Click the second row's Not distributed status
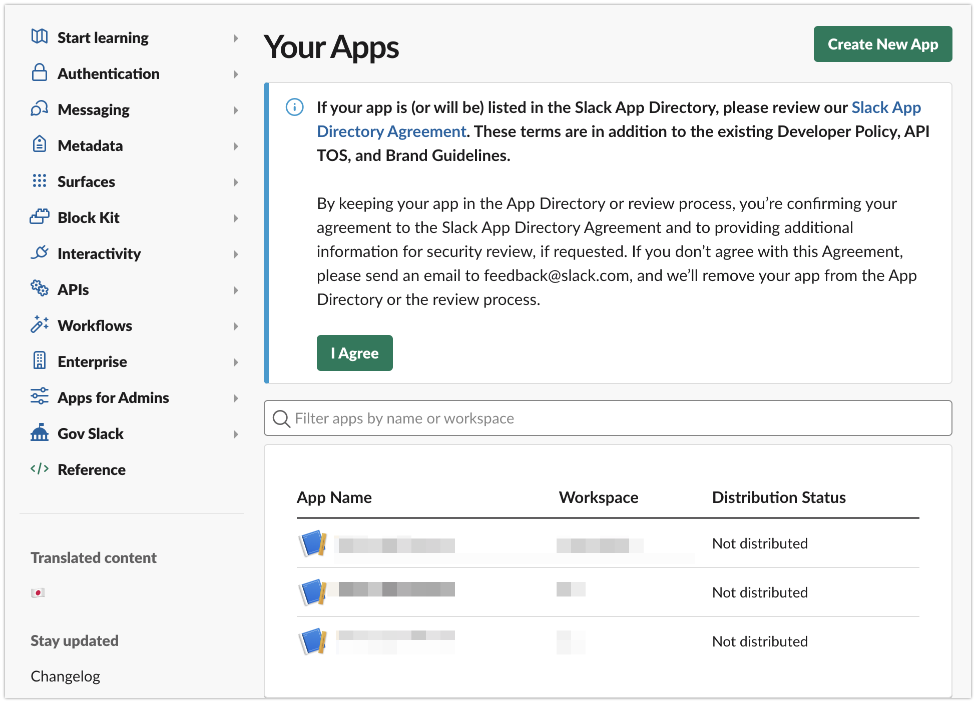Screen dimensions: 976x703 (760, 592)
